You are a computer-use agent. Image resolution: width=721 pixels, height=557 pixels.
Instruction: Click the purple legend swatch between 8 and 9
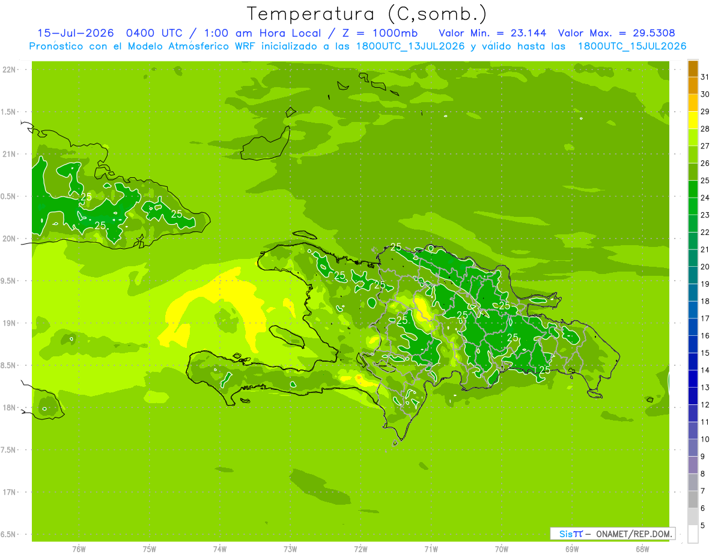[693, 465]
